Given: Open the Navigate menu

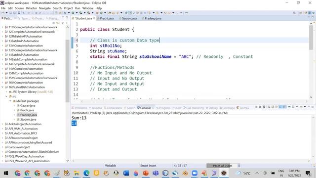Looking at the screenshot, I should pos(45,8).
